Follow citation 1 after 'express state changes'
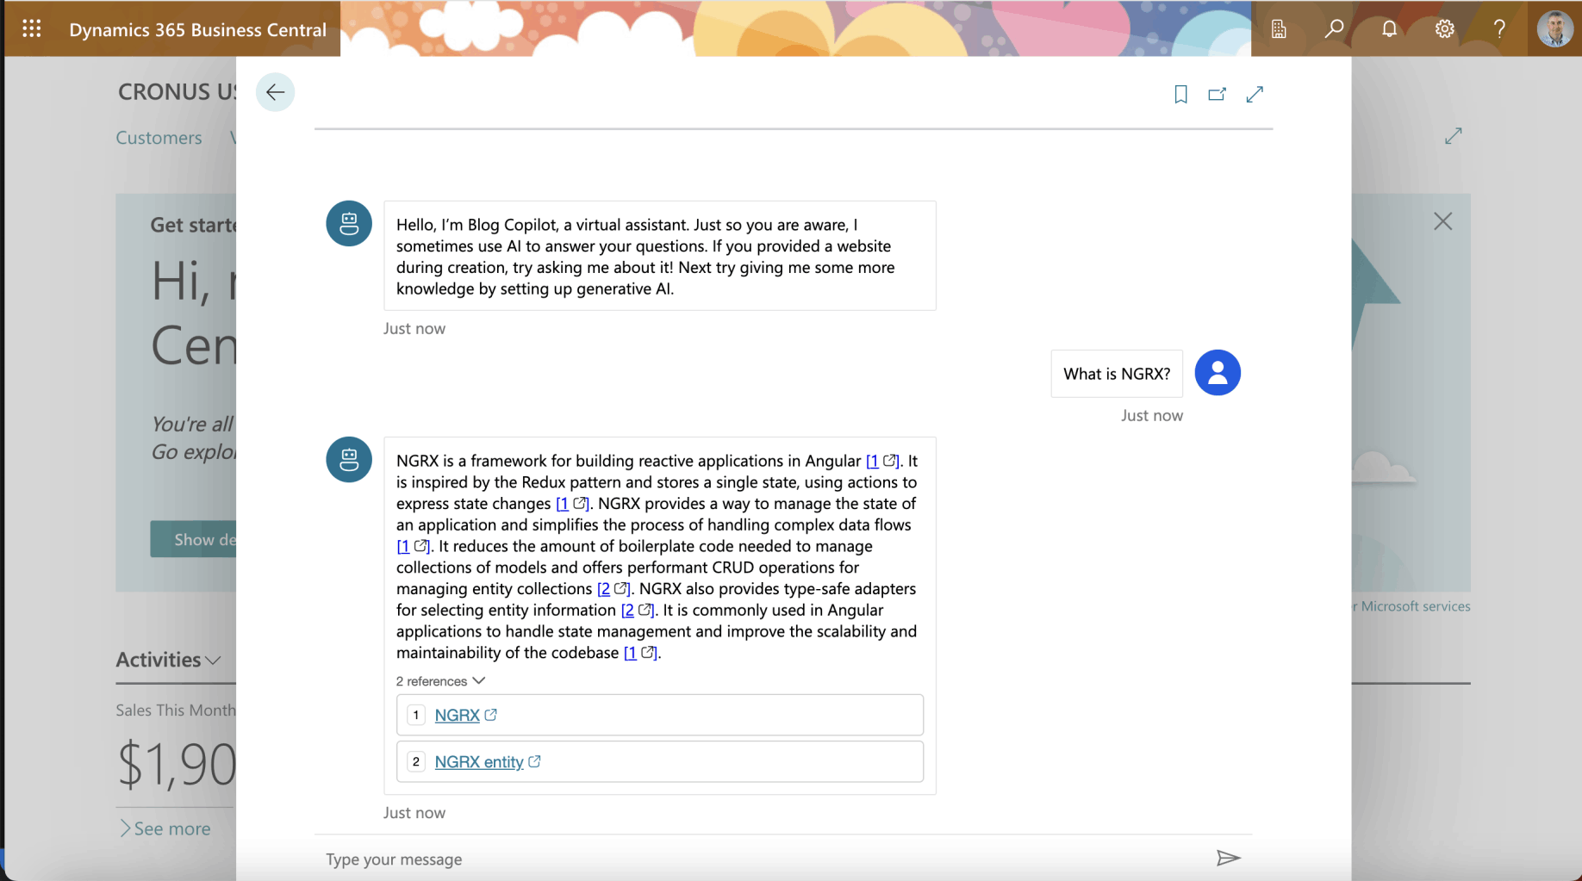Image resolution: width=1582 pixels, height=881 pixels. [572, 504]
